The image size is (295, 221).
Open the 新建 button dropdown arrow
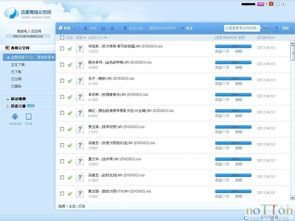click(75, 28)
